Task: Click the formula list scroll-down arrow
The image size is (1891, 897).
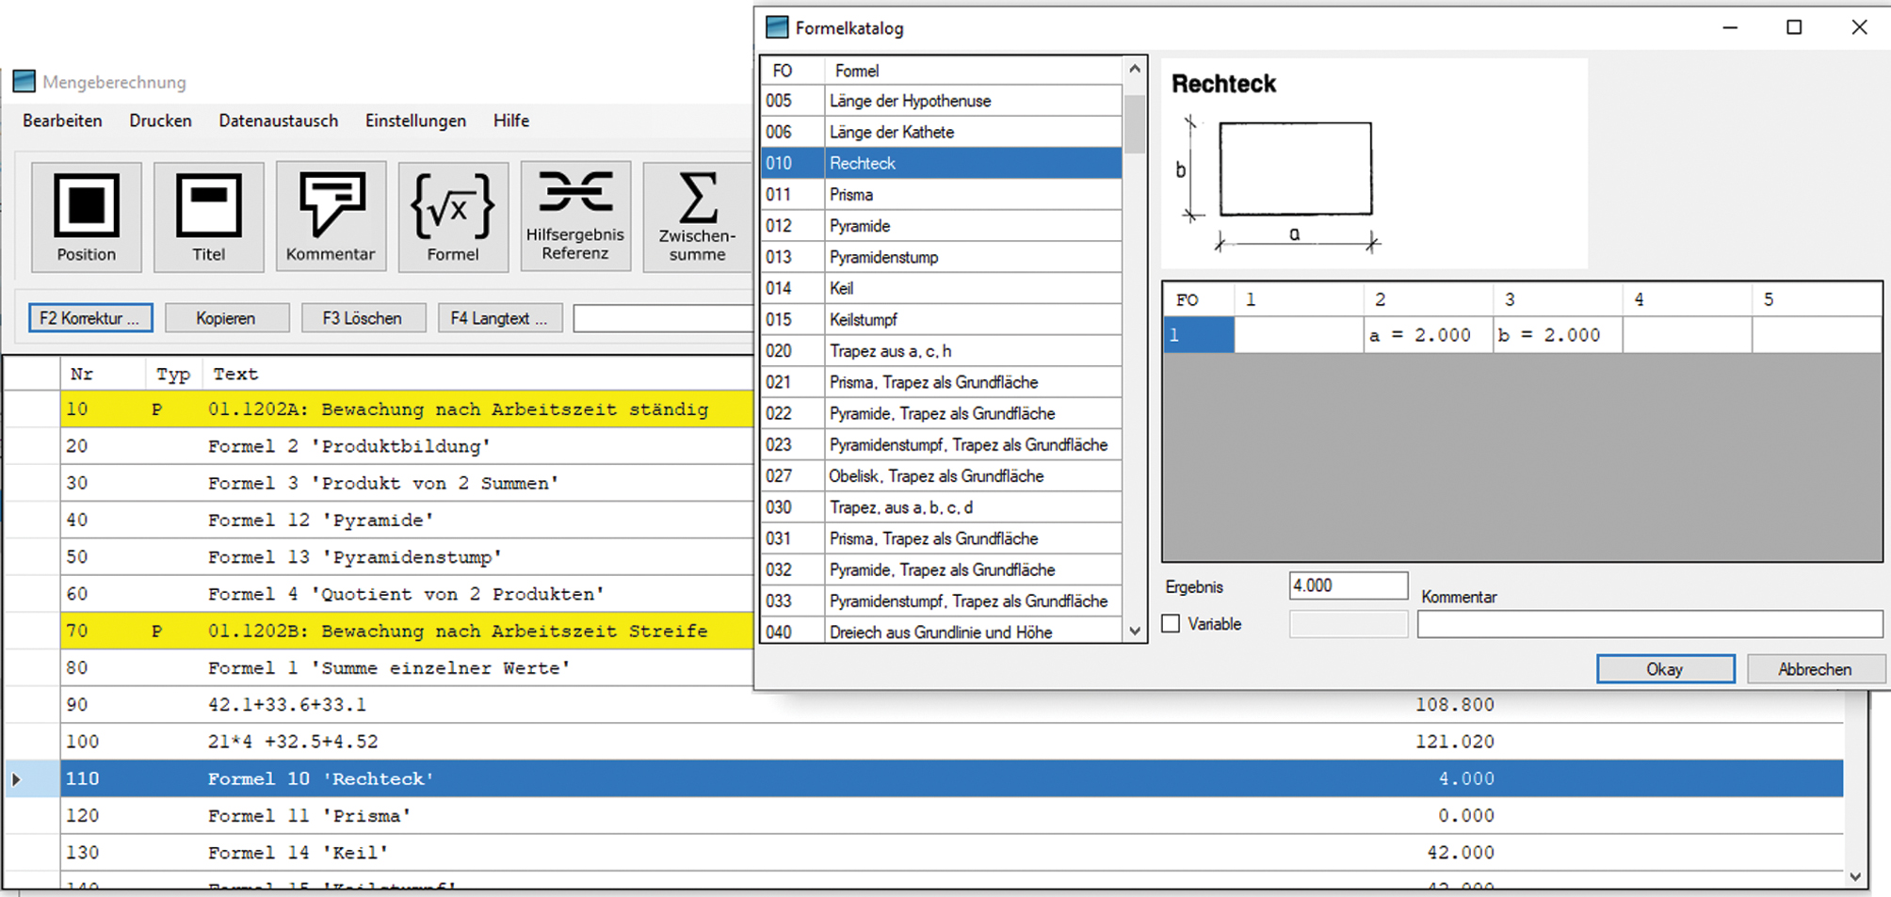Action: coord(1135,632)
